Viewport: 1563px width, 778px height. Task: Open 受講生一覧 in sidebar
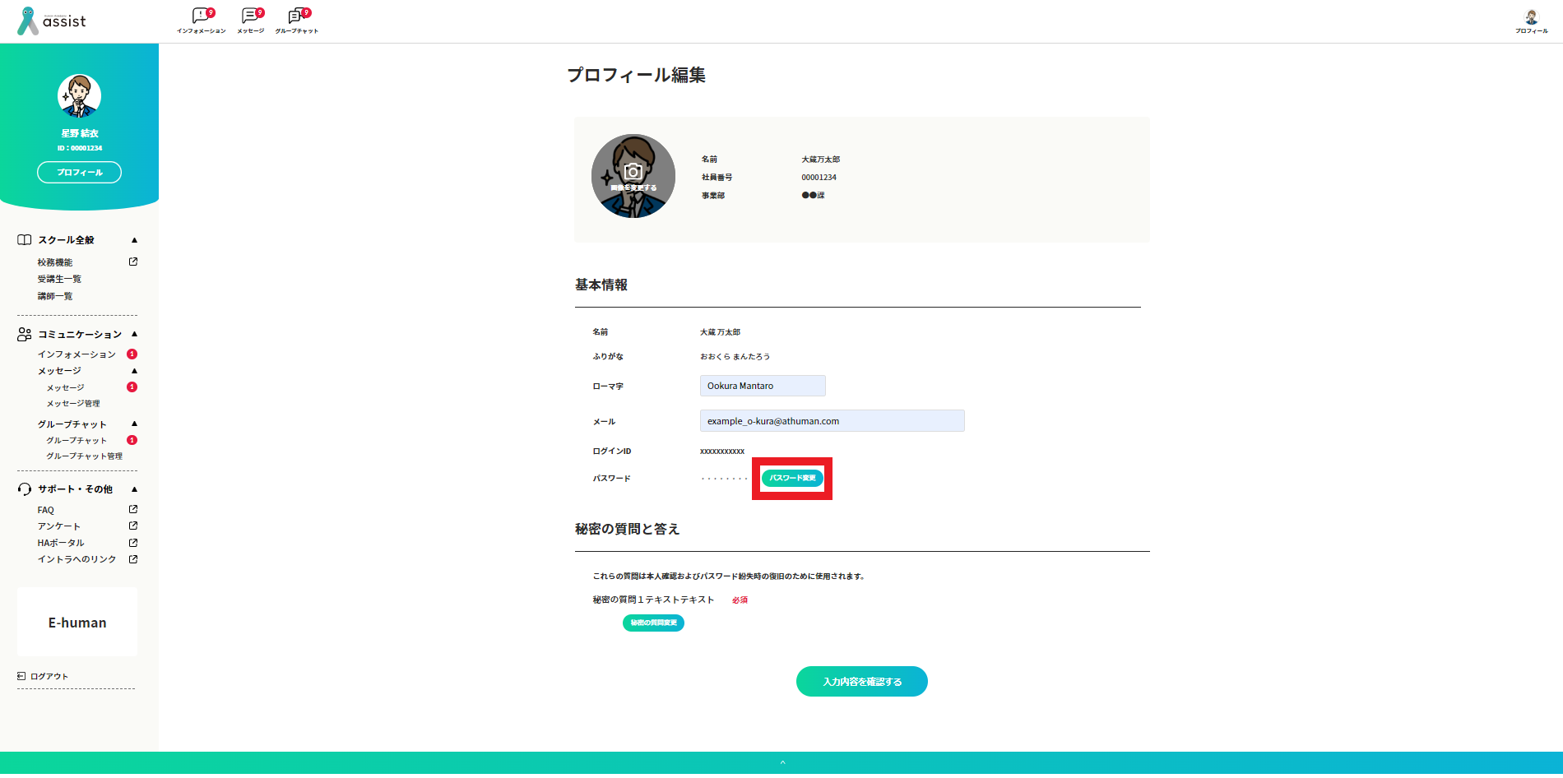[x=59, y=279]
